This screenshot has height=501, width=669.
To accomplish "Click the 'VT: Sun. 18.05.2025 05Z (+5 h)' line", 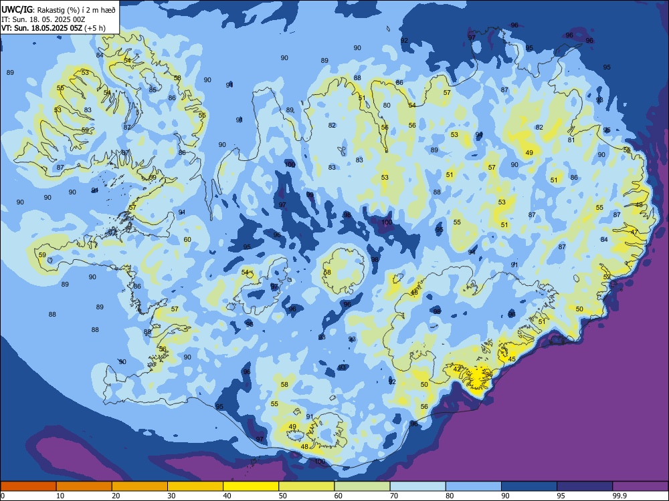I will [54, 28].
